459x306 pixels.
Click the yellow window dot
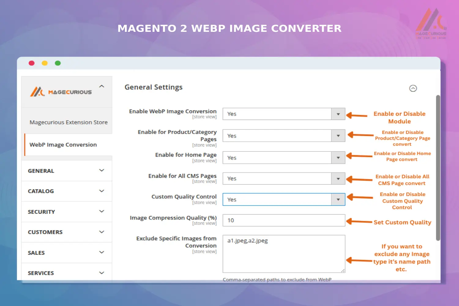(x=45, y=63)
